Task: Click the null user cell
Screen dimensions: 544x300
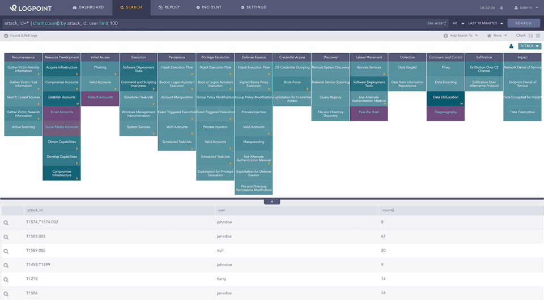Action: [x=220, y=250]
